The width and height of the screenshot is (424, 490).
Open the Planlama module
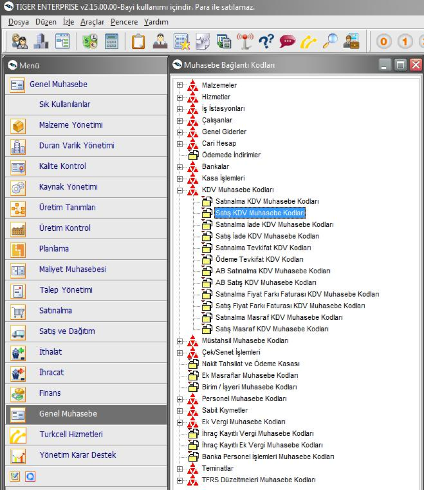[86, 249]
